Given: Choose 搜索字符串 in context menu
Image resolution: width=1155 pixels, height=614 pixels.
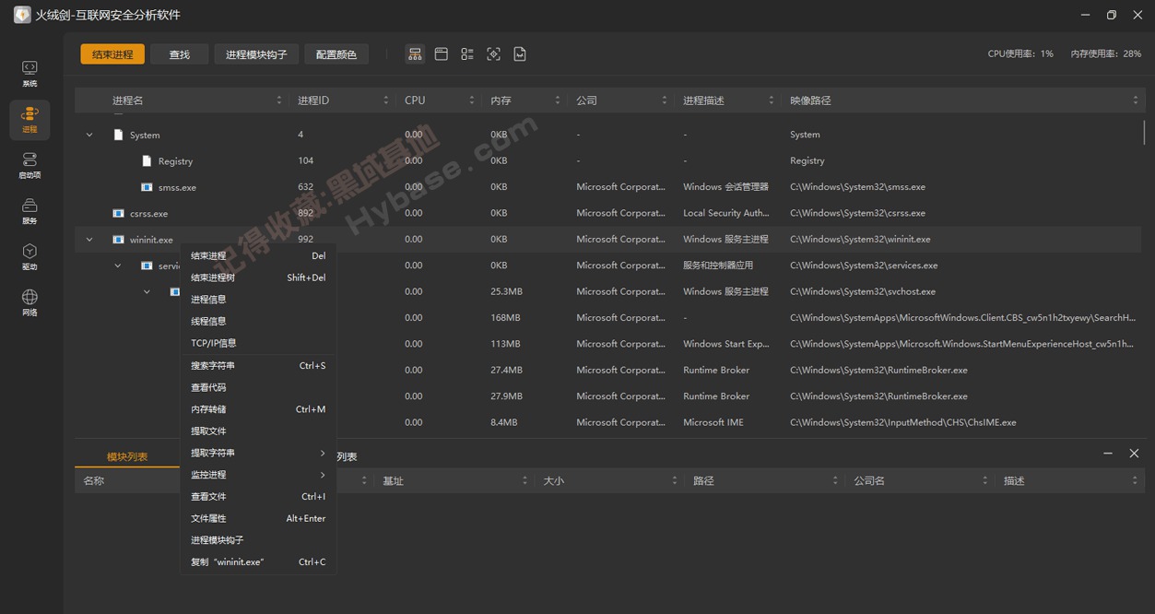Looking at the screenshot, I should [258, 366].
